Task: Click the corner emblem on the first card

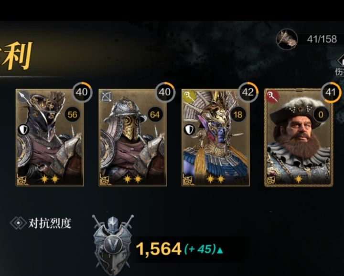Action: pos(22,180)
